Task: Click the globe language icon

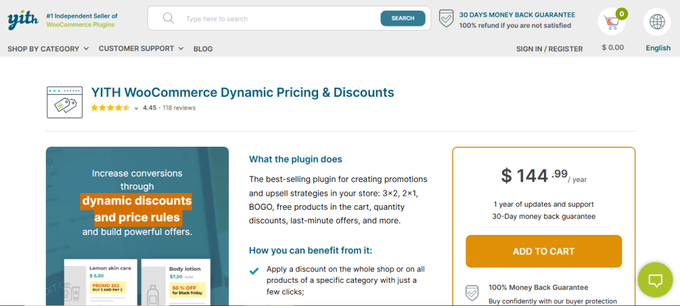Action: click(657, 22)
